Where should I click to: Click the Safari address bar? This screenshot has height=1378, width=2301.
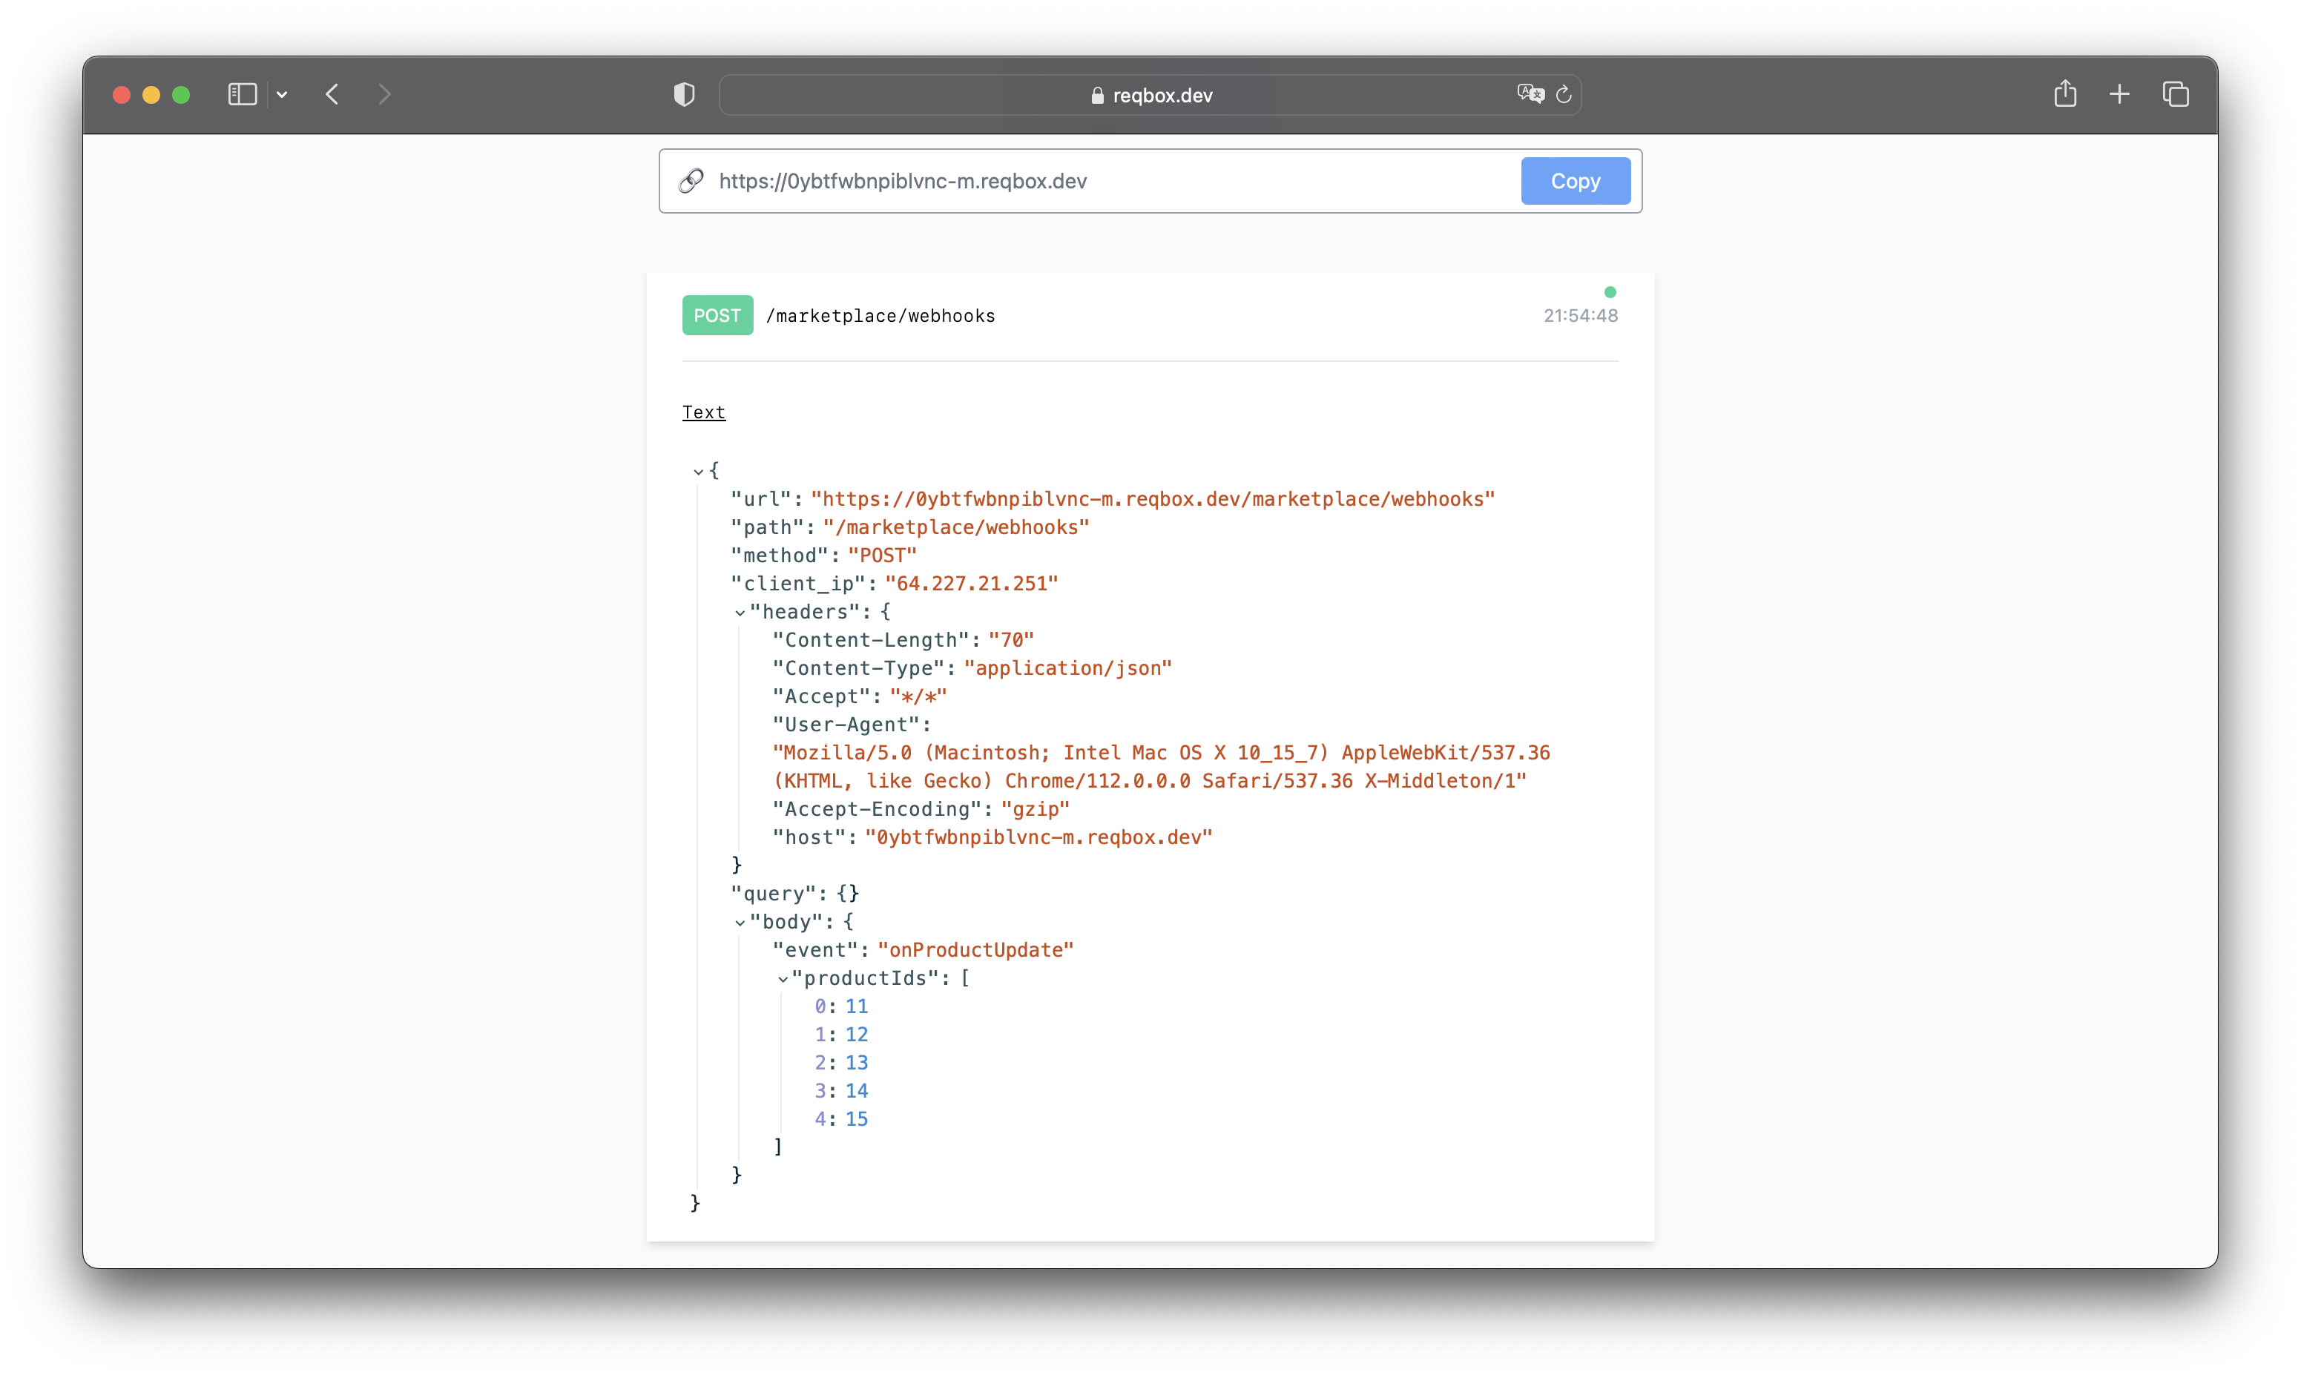coord(1150,95)
